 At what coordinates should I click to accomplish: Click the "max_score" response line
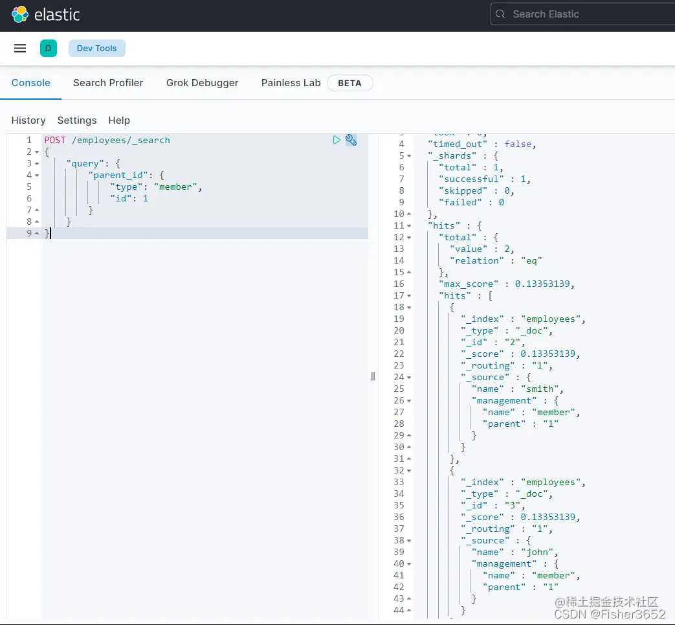(x=506, y=284)
